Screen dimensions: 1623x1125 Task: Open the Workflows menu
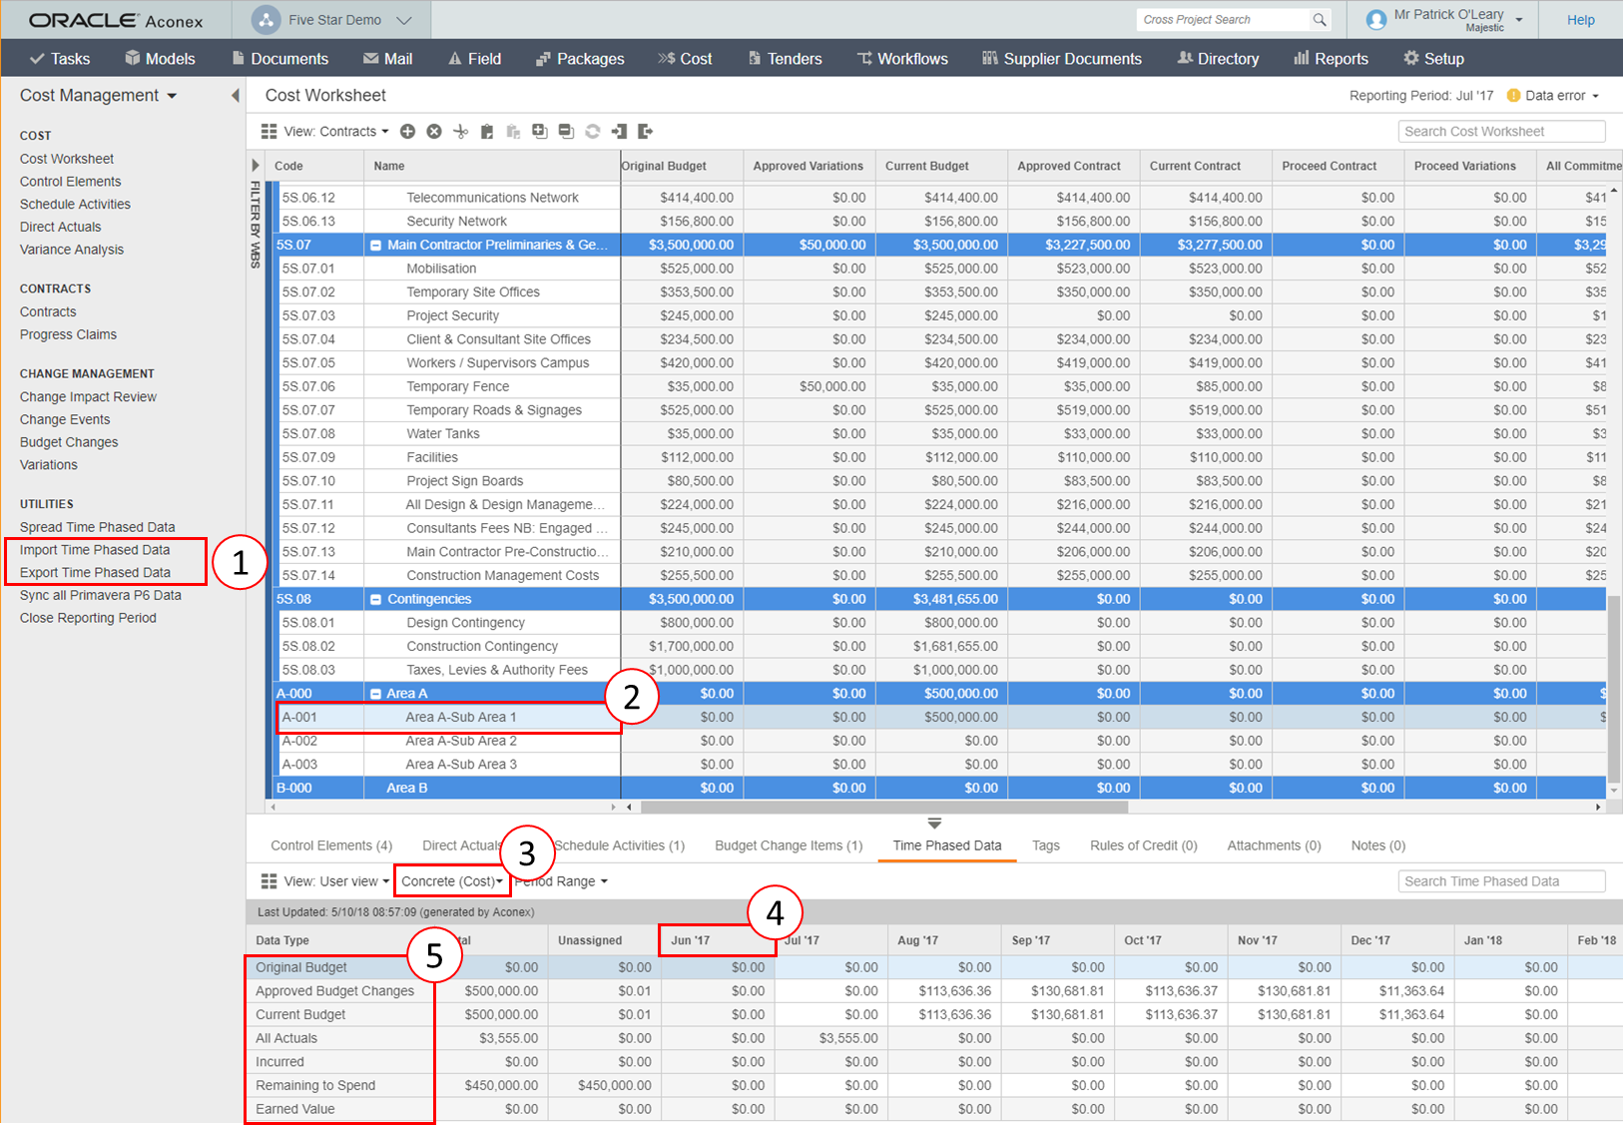point(902,59)
